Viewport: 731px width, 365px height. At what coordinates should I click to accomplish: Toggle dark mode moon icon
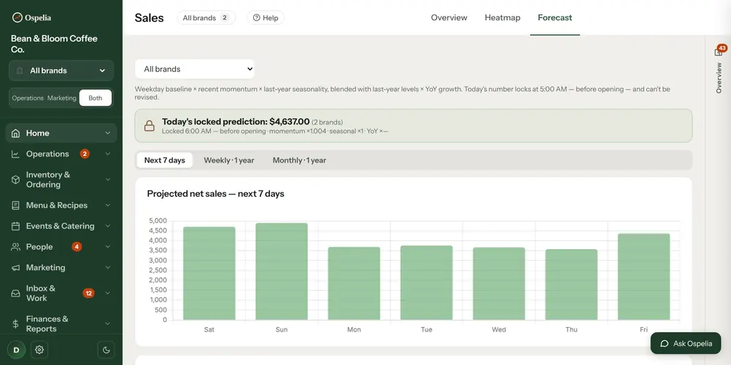tap(106, 350)
